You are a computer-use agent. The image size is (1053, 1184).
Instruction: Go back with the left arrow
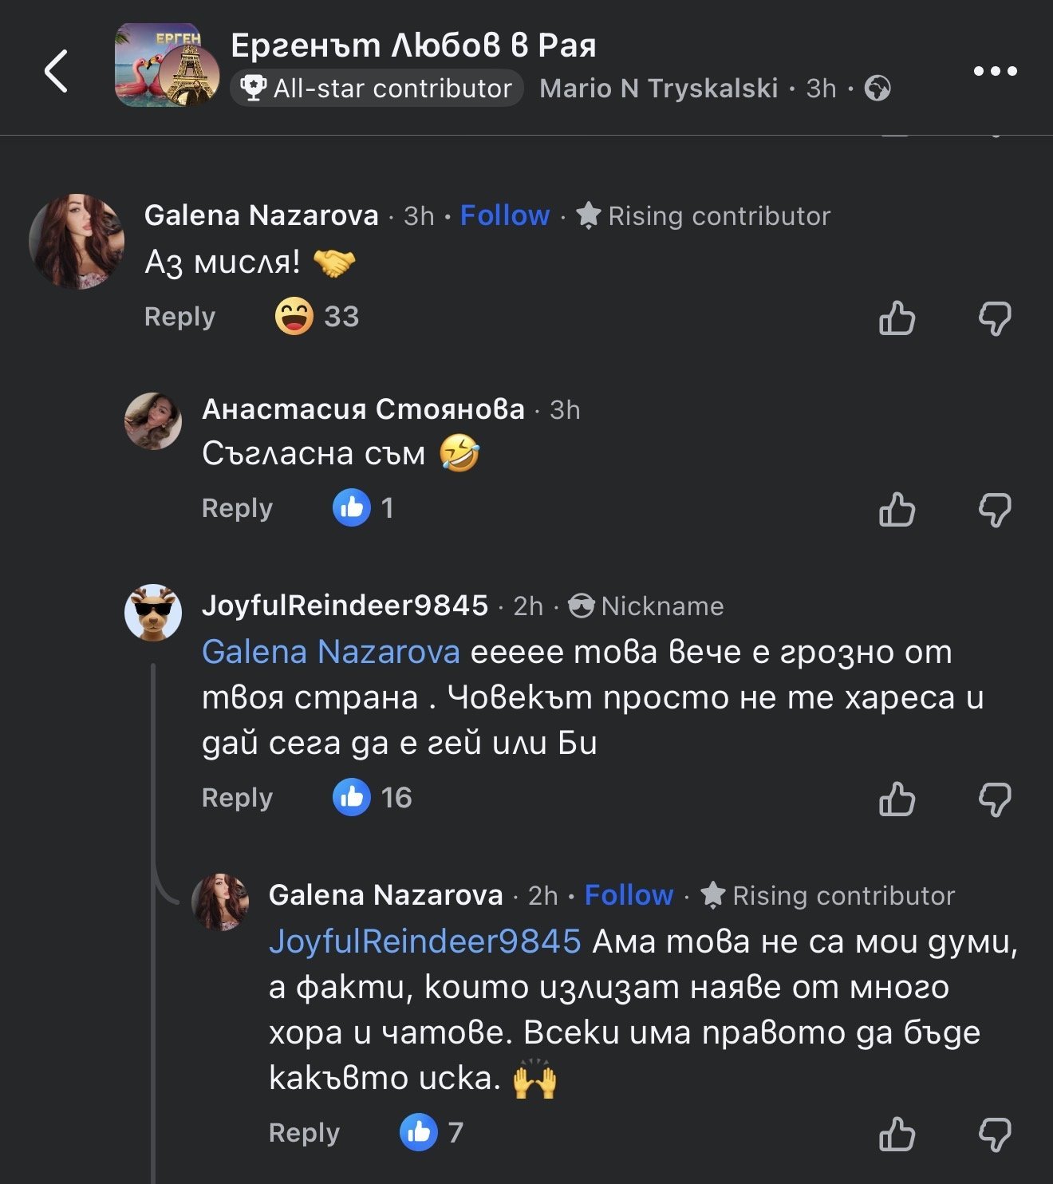[56, 71]
